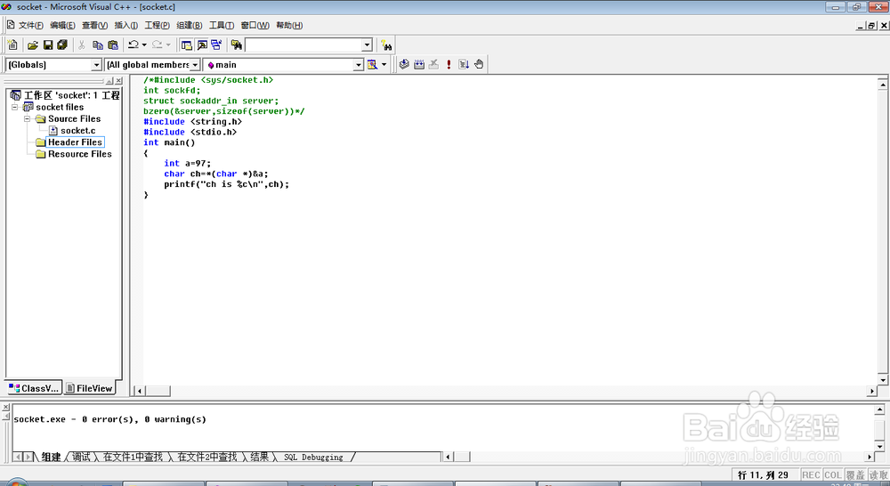Save the file with the floppy disk icon
Viewport: 890px width, 486px height.
48,45
